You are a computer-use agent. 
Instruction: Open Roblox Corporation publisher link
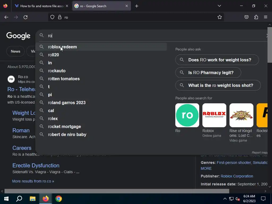[x=237, y=176]
